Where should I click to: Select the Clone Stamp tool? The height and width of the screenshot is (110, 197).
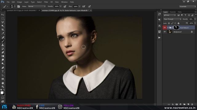(x=3, y=45)
